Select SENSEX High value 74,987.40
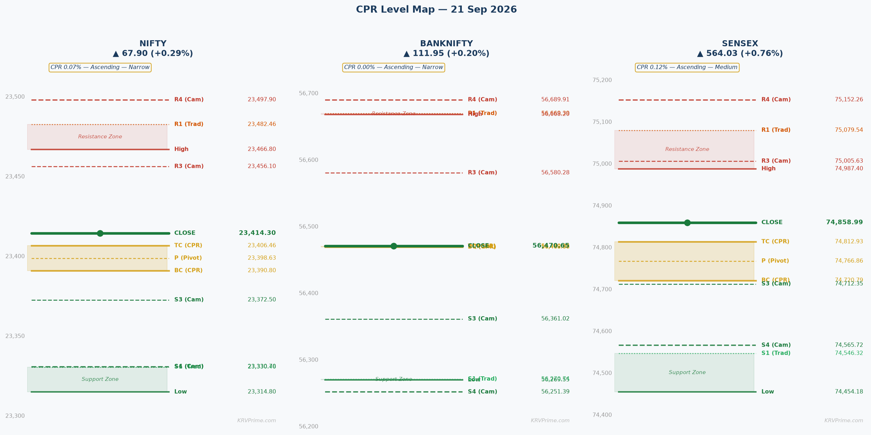 (x=849, y=169)
